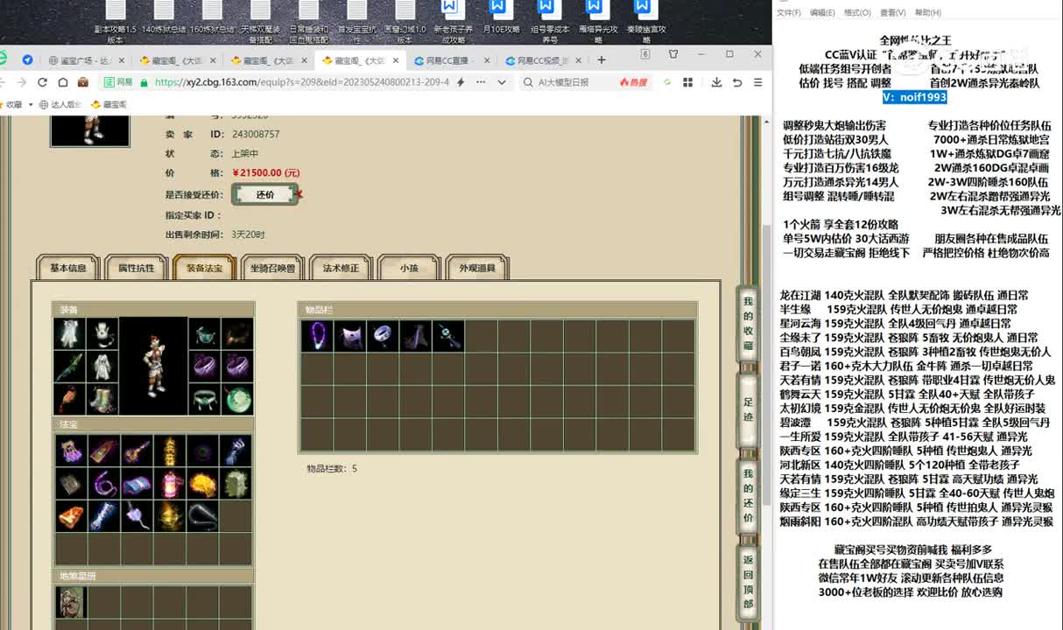Open the 收藏 dropdown on the bookmarks bar

pyautogui.click(x=18, y=103)
